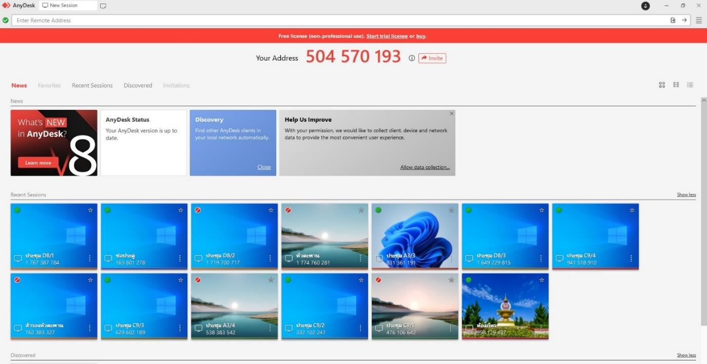The height and width of the screenshot is (364, 707).
Task: Dismiss the Help Us Improve card
Action: [452, 113]
